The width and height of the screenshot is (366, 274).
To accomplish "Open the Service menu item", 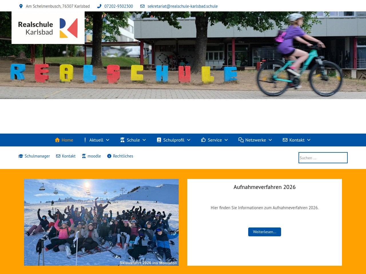I will pyautogui.click(x=214, y=140).
